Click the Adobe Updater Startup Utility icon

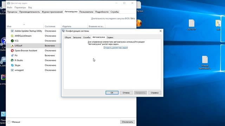(12, 31)
